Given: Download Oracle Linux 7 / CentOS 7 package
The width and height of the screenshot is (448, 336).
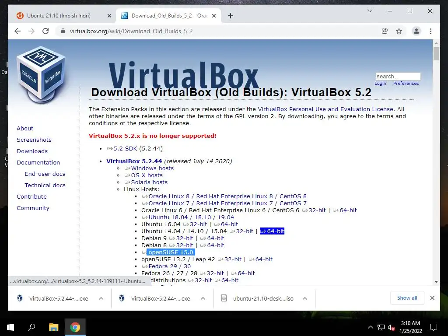Looking at the screenshot, I should click(224, 203).
